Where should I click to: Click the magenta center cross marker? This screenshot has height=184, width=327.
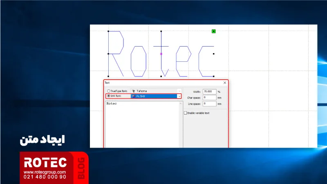(x=161, y=54)
